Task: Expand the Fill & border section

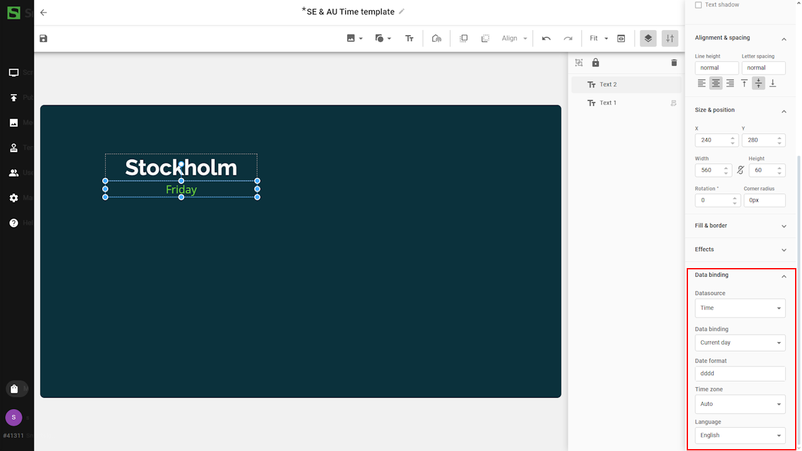Action: (739, 226)
